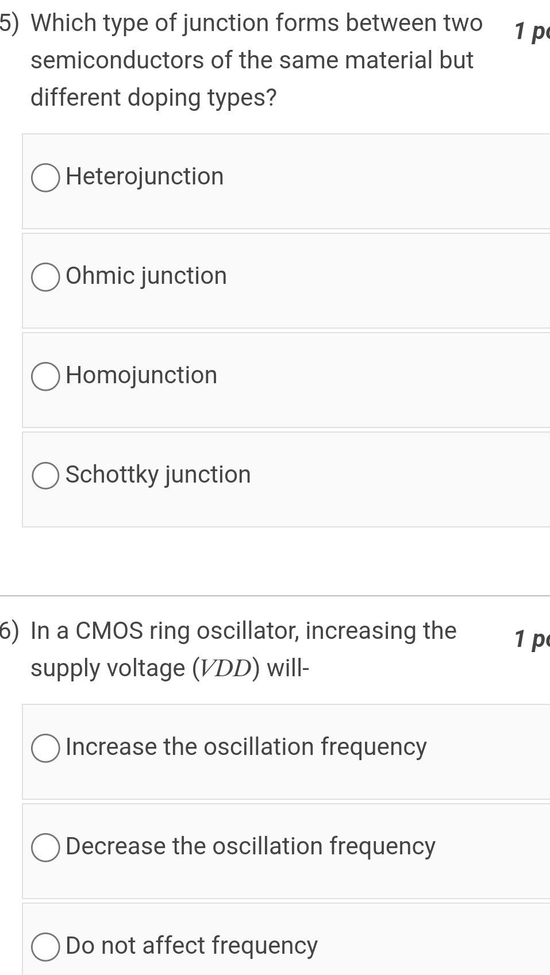Click the radio circle beside Heterojunction
550x975 pixels.
point(45,176)
